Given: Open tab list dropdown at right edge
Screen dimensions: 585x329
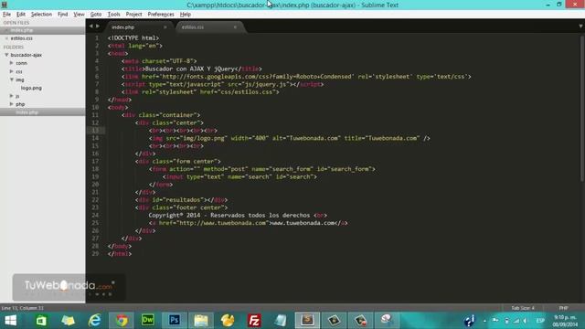Looking at the screenshot, I should pos(580,27).
